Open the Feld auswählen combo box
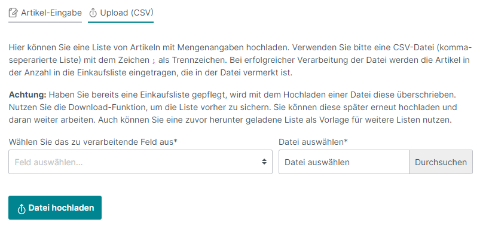 (x=140, y=162)
